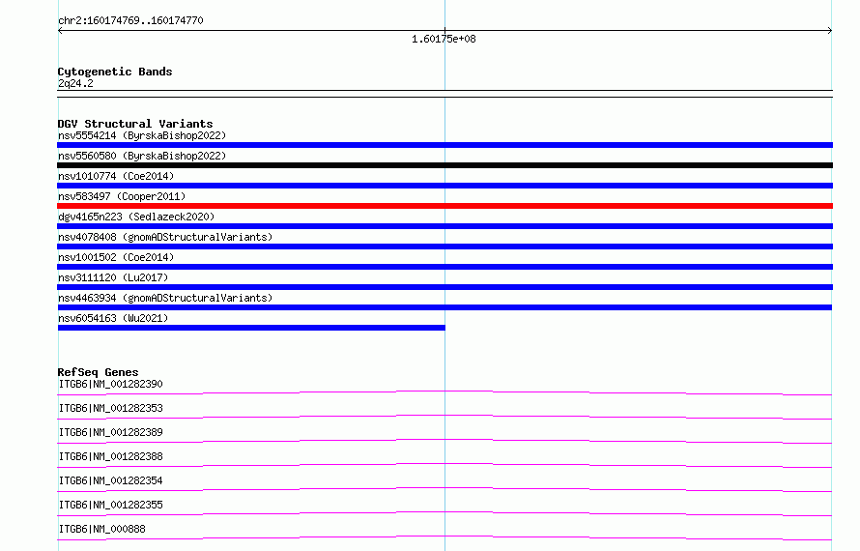Click the black bar under nsv5560580

tap(444, 165)
